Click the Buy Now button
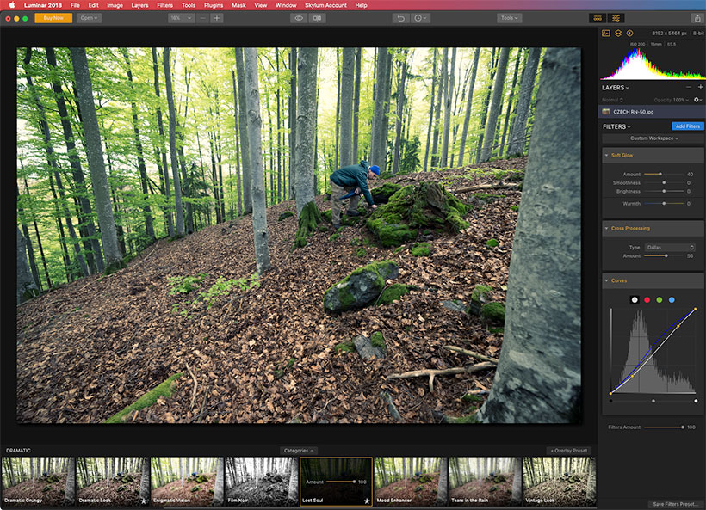 (53, 18)
